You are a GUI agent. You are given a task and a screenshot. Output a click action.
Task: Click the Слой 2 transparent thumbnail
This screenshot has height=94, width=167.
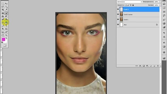121,9
